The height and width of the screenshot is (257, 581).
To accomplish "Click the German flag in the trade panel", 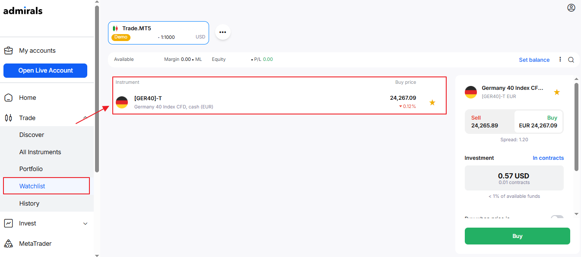I will [x=471, y=92].
